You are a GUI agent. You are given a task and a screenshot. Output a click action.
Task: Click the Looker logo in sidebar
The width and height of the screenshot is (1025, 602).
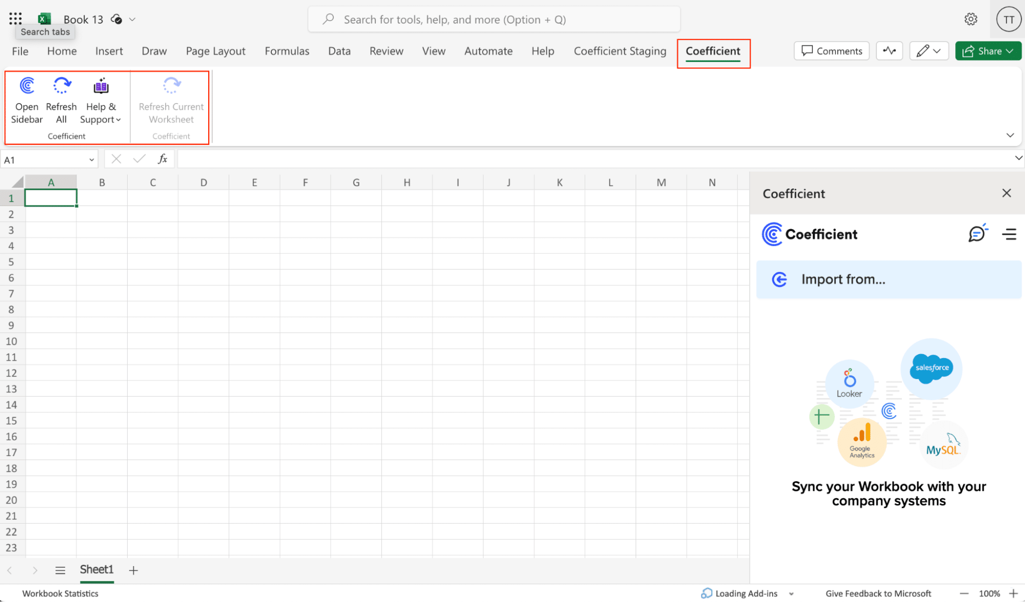(x=849, y=378)
